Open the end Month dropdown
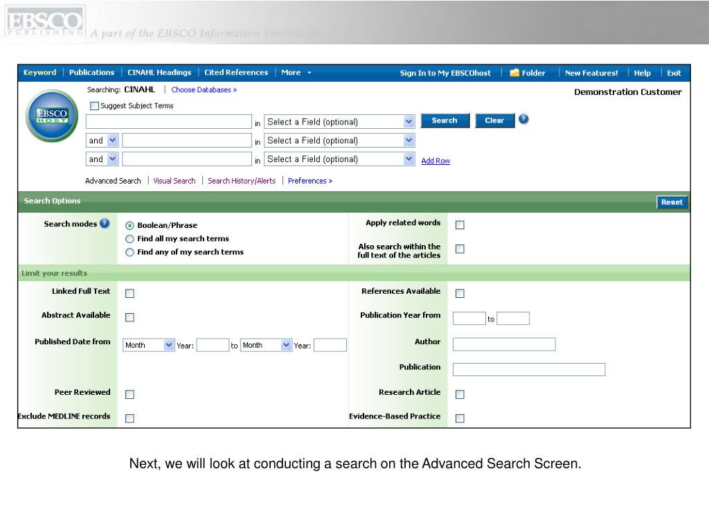Screen dimensions: 709x532 click(267, 345)
